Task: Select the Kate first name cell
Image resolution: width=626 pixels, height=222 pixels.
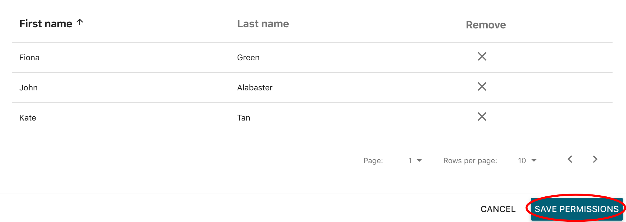Action: pos(28,118)
